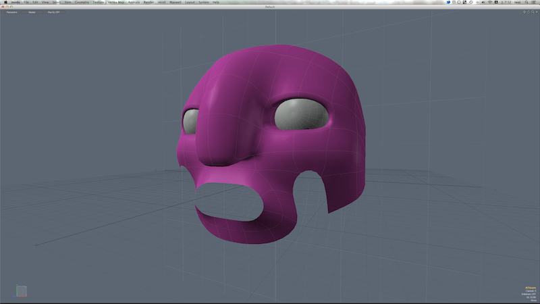Click the 'Default' window title
The image size is (540, 304).
click(269, 7)
